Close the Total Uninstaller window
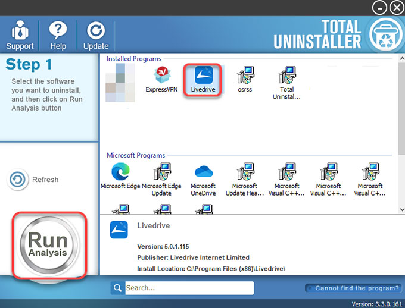Screen dimensions: 405x308 click(397, 8)
